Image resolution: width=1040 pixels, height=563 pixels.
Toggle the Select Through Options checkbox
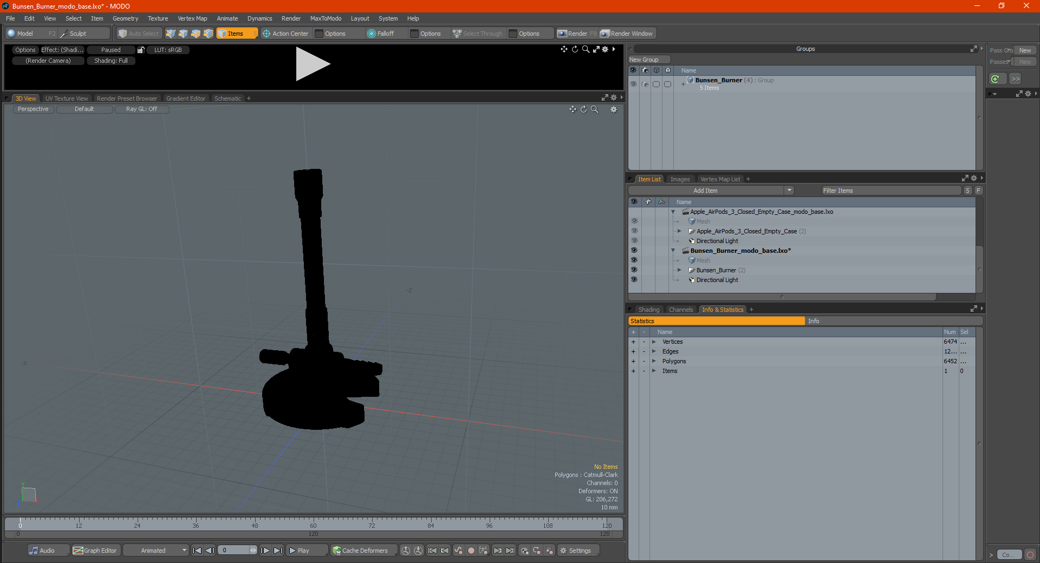point(513,34)
